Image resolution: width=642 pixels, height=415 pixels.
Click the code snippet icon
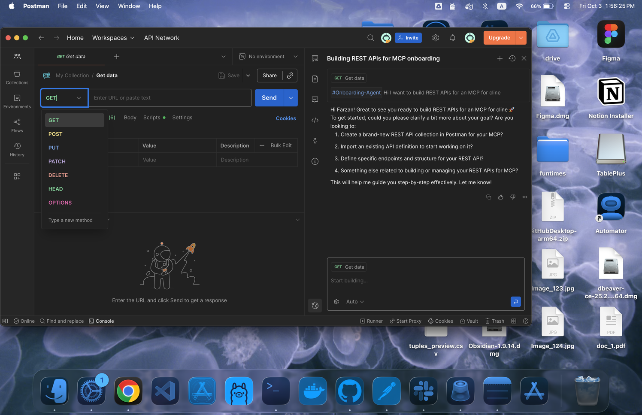pyautogui.click(x=315, y=120)
